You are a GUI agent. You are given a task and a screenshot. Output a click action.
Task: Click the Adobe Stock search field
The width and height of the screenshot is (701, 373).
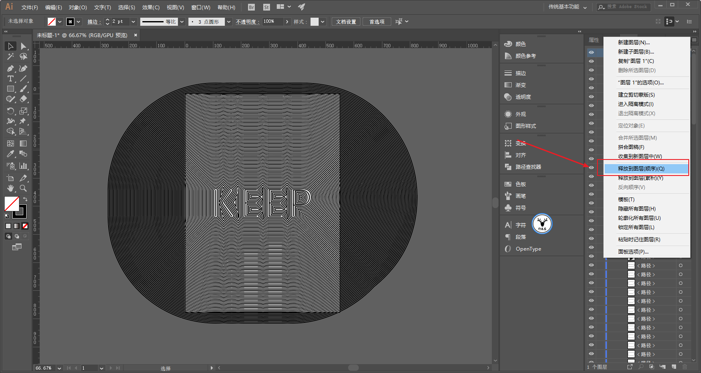click(623, 7)
